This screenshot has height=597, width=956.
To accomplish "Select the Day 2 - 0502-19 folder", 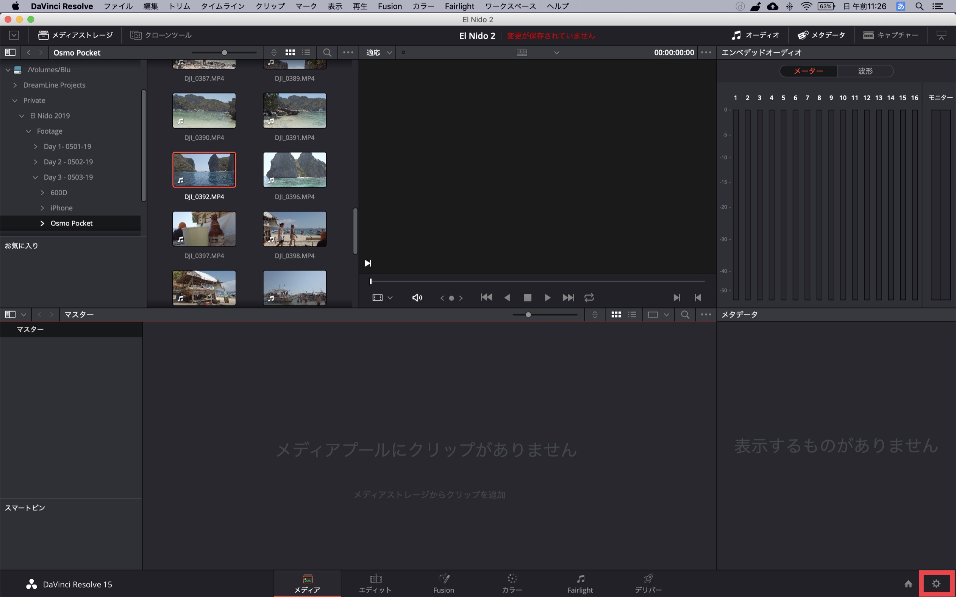I will (68, 162).
